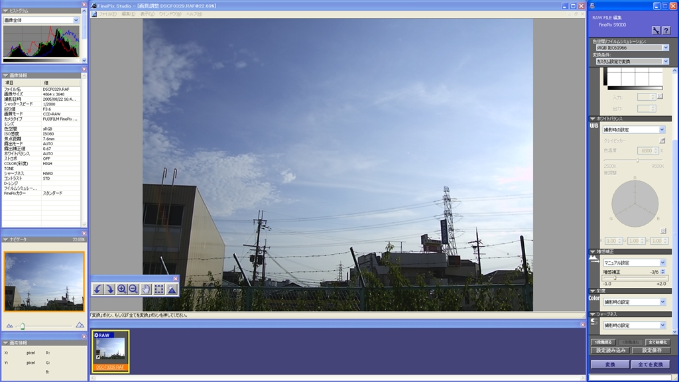Rotate image clockwise with right-turn arrow

(110, 289)
